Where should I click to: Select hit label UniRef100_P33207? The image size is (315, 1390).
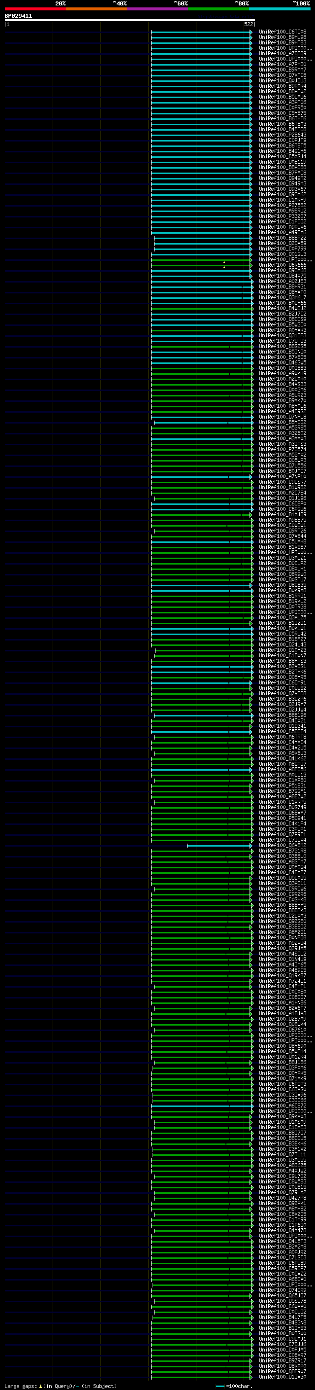coord(283,216)
